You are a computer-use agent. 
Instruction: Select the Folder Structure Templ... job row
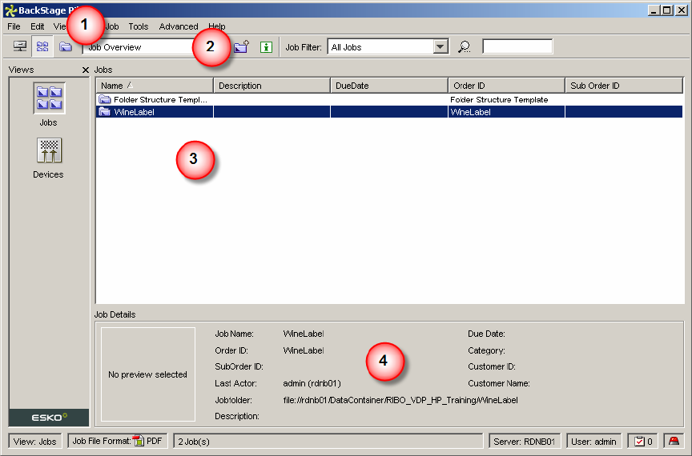389,99
